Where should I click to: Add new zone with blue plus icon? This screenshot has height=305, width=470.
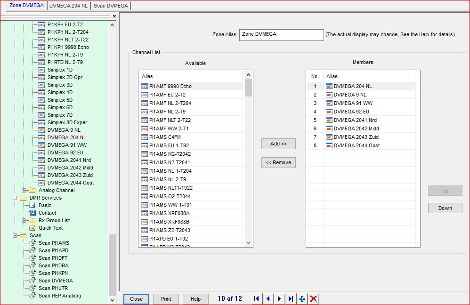[302, 299]
